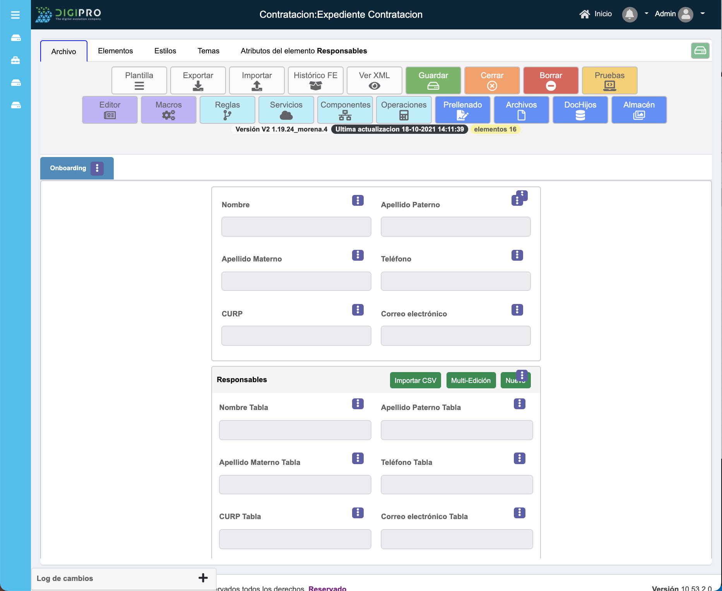
Task: Open options menu for Onboarding tab
Action: [97, 168]
